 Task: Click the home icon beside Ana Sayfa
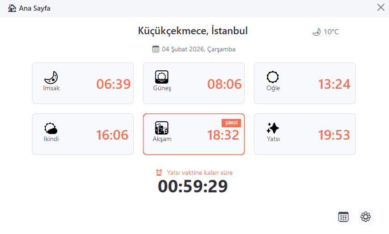point(12,7)
